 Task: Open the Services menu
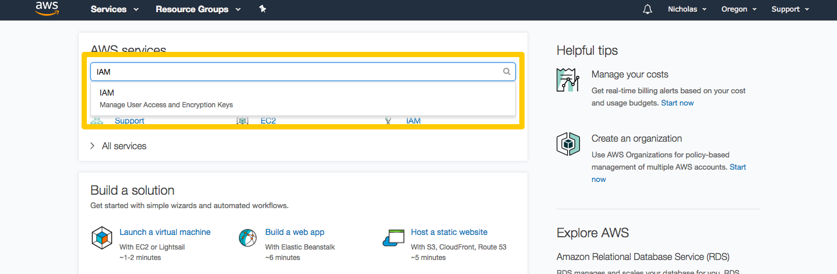point(115,9)
